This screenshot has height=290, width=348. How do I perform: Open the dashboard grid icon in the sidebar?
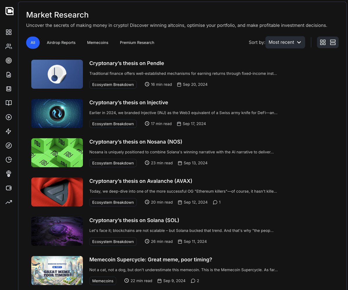point(9,32)
